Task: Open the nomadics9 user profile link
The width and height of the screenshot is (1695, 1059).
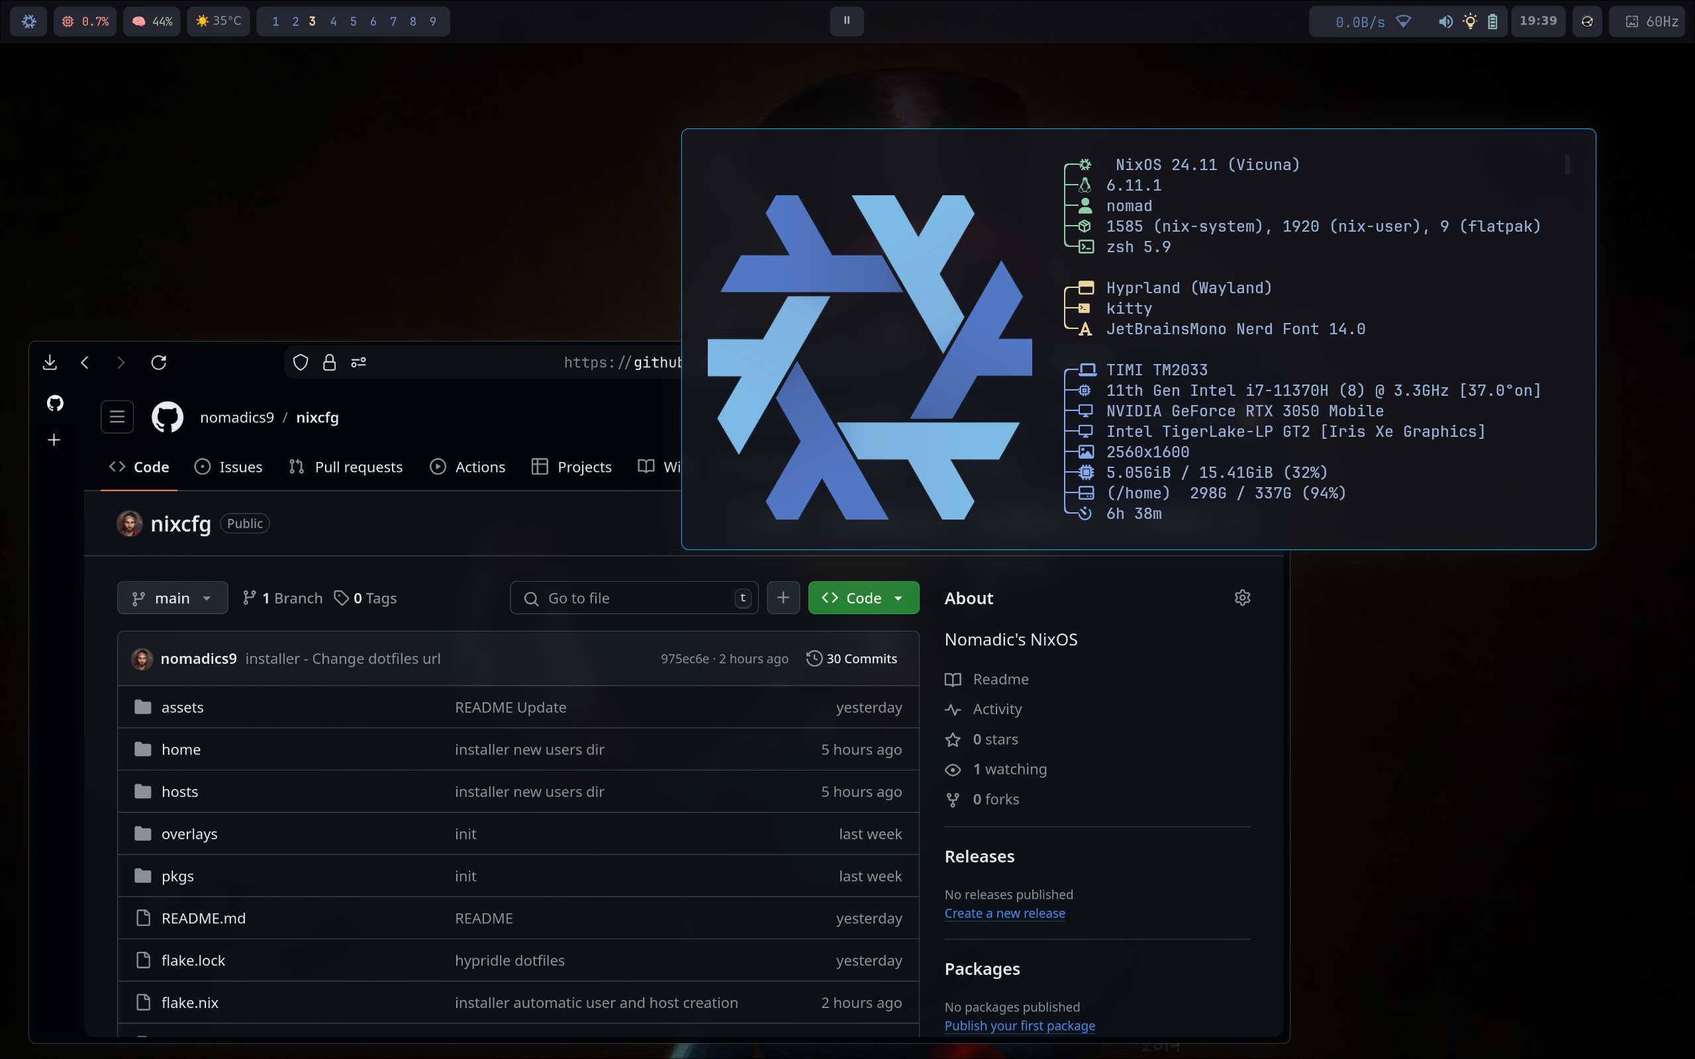Action: [237, 418]
